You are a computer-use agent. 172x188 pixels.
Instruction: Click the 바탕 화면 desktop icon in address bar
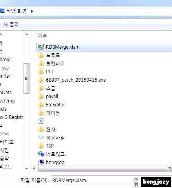point(2,11)
